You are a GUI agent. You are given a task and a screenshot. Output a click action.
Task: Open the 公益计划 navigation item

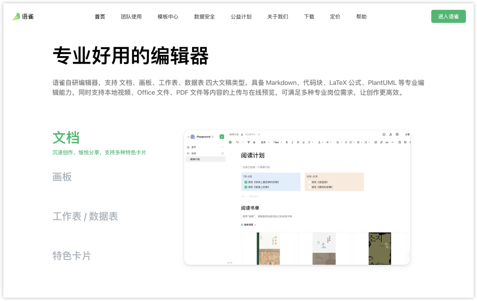[241, 17]
